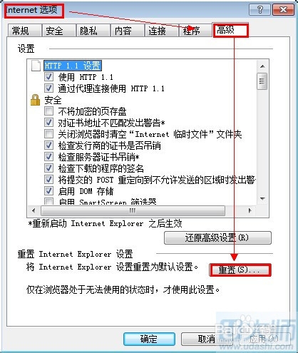This screenshot has height=353, width=298.
Task: Click the horizontal scrollbar right arrow
Action: point(250,210)
